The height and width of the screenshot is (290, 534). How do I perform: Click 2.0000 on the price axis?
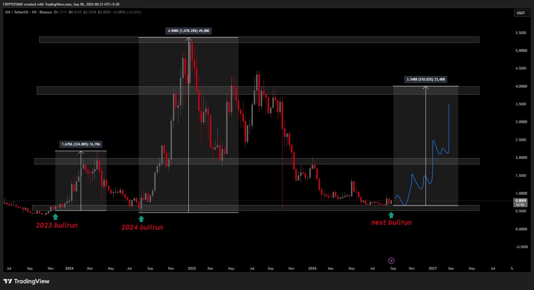[520, 157]
